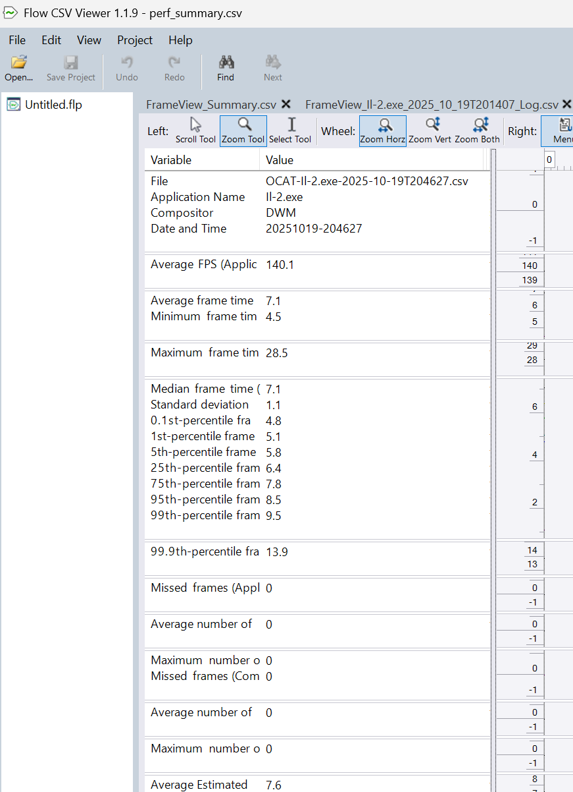
Task: Click the OCAT-Il-2.exe file name value
Action: (x=367, y=181)
